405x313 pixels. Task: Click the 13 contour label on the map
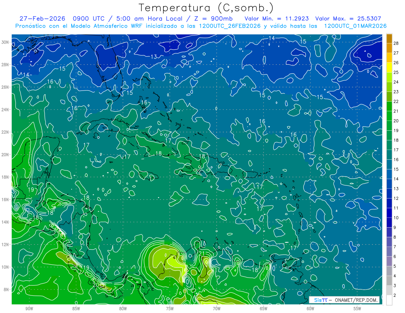coord(154,57)
